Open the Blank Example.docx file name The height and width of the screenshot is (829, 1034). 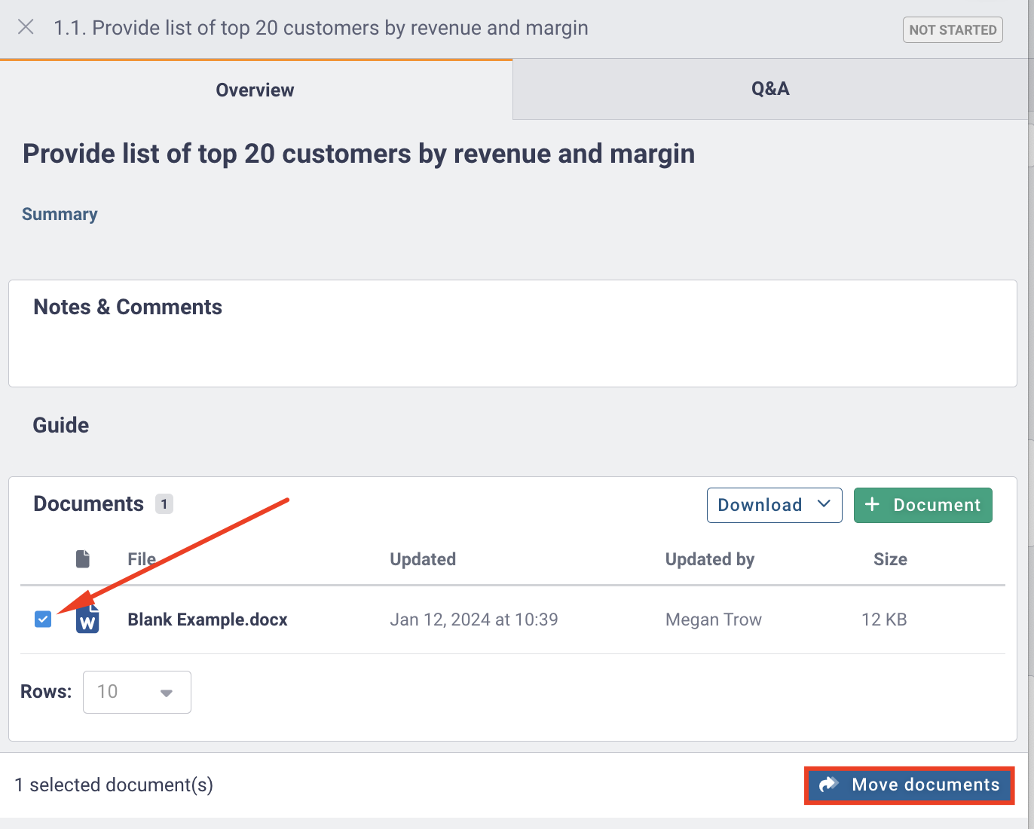207,619
